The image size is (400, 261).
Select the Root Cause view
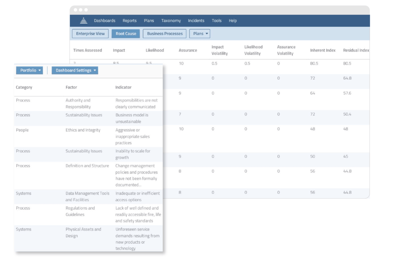(126, 33)
